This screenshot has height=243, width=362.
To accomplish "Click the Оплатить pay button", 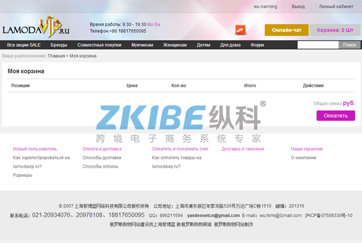I will click(335, 116).
